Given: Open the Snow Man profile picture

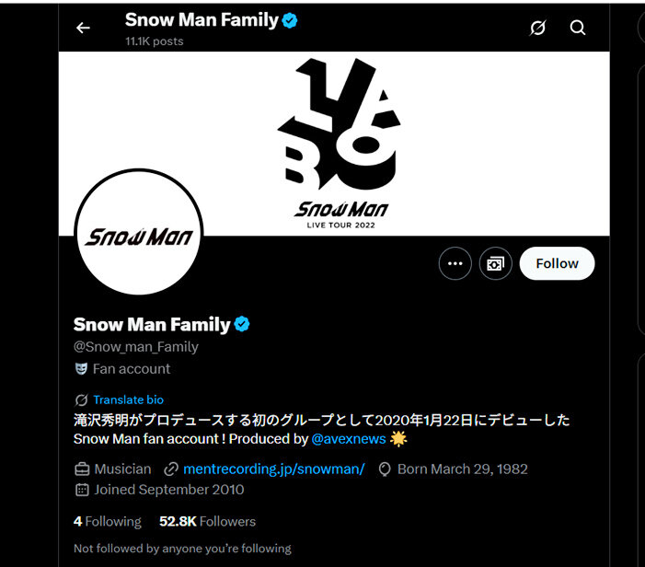Looking at the screenshot, I should [139, 232].
